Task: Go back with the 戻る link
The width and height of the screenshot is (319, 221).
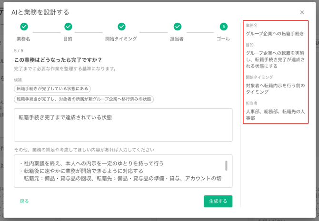Action: [x=24, y=201]
